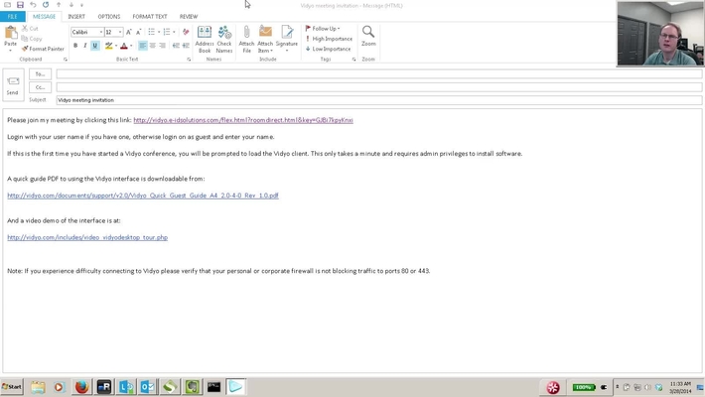Click the To... recipients button
The image size is (705, 397).
[x=40, y=73]
